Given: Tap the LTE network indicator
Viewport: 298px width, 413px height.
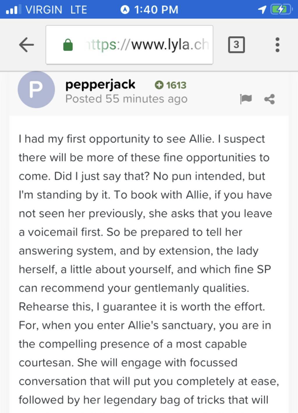Looking at the screenshot, I should 79,10.
